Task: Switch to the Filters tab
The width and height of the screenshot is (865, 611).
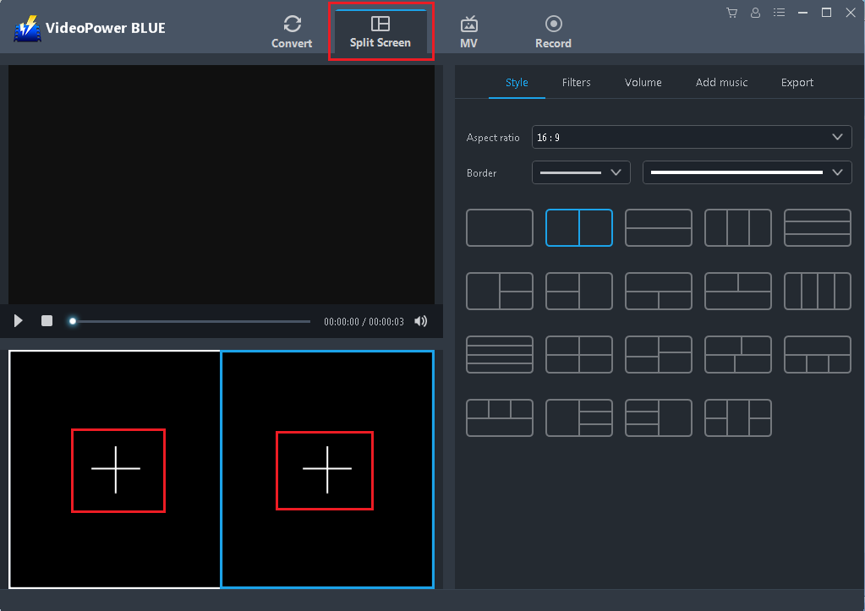Action: [576, 82]
